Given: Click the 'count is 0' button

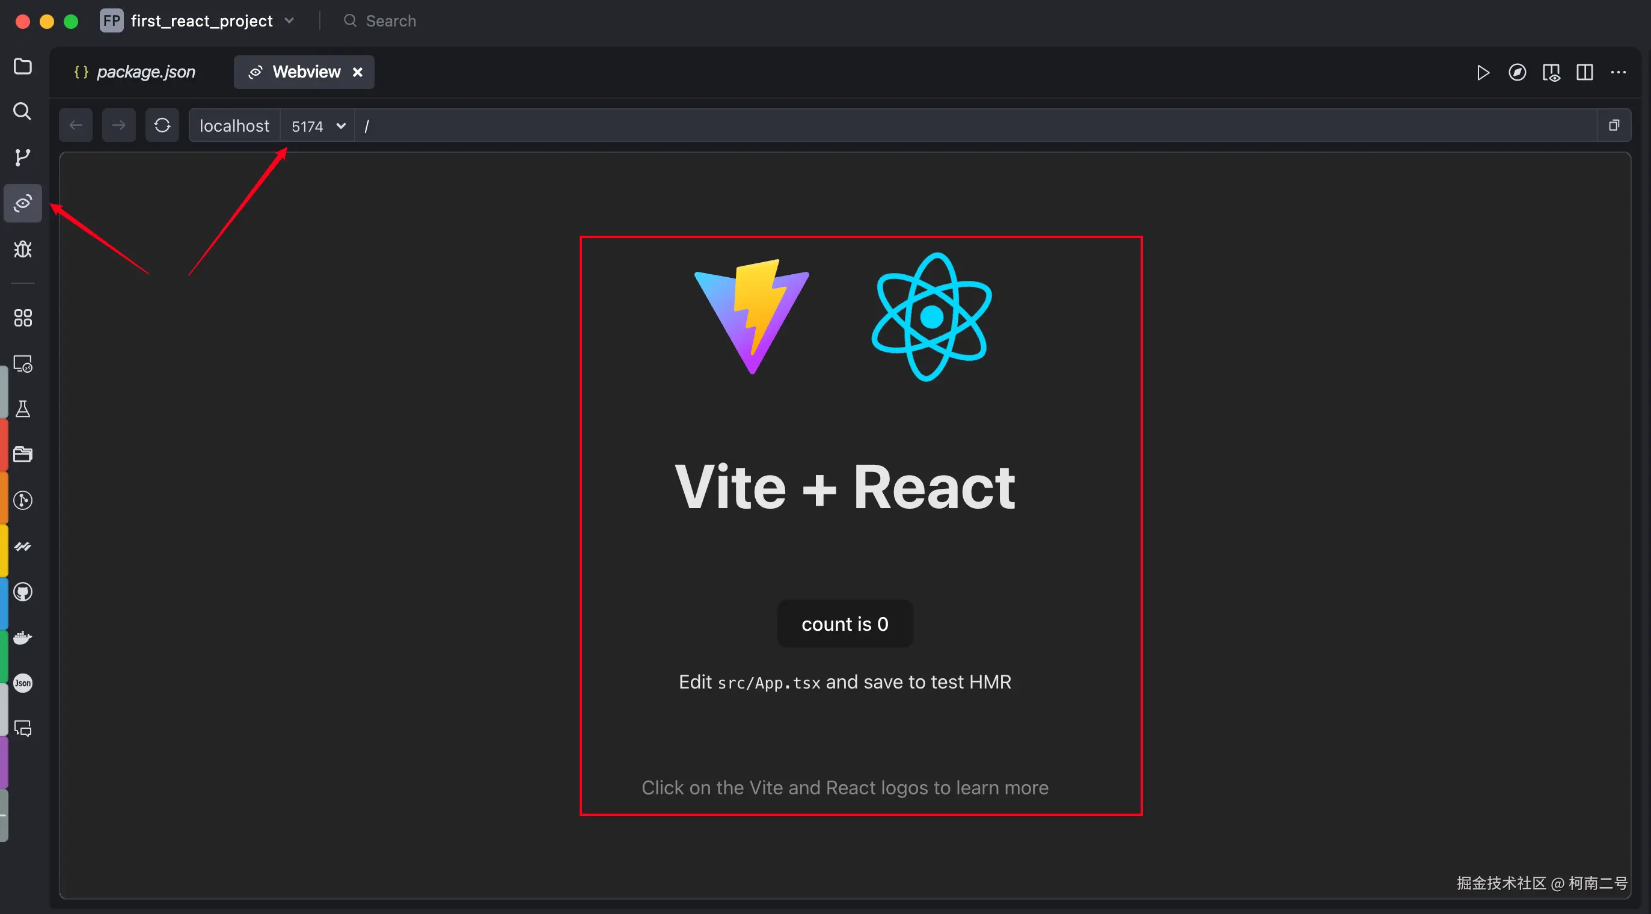Looking at the screenshot, I should coord(844,624).
